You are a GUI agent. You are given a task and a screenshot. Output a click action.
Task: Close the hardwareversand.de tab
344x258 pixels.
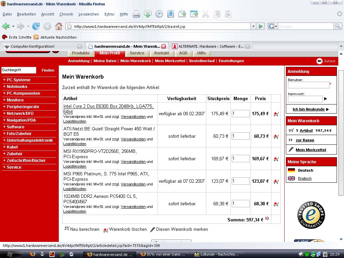point(164,46)
